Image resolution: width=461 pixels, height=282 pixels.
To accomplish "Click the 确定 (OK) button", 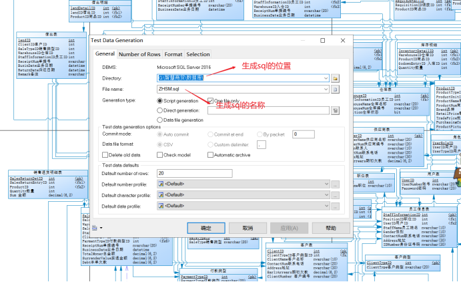I will tap(206, 228).
